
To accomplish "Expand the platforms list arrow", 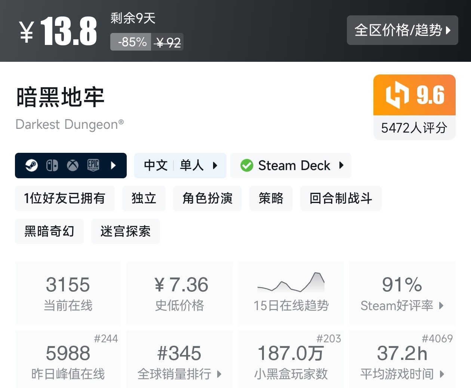I will tap(114, 165).
